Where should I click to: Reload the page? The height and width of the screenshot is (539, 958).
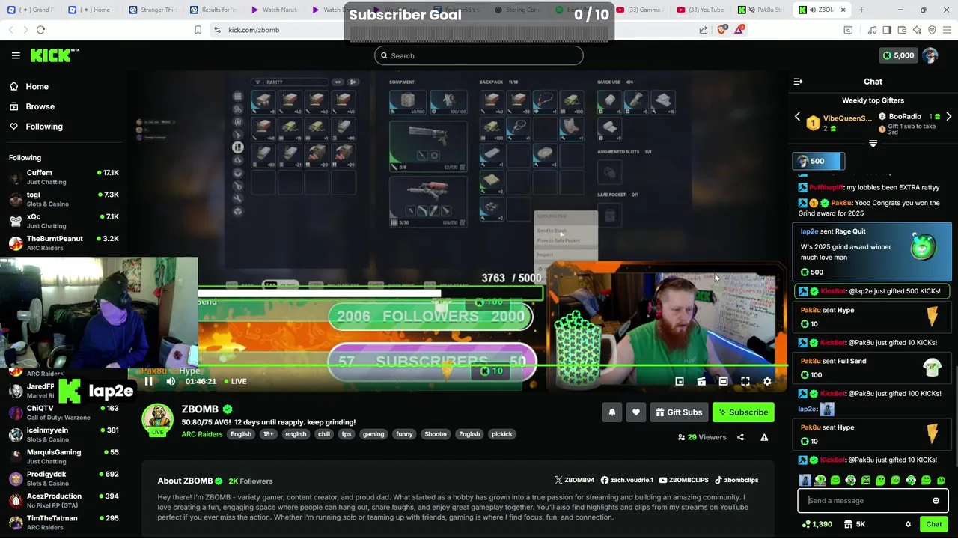pos(40,30)
